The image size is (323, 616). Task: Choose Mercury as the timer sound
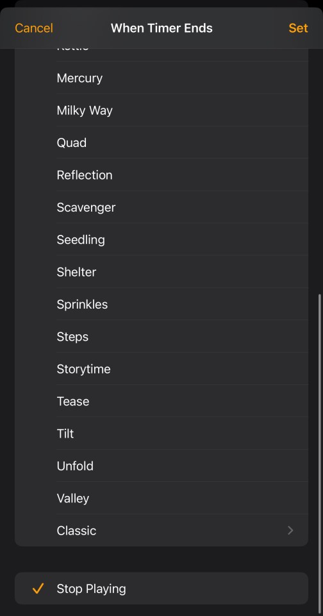click(161, 78)
